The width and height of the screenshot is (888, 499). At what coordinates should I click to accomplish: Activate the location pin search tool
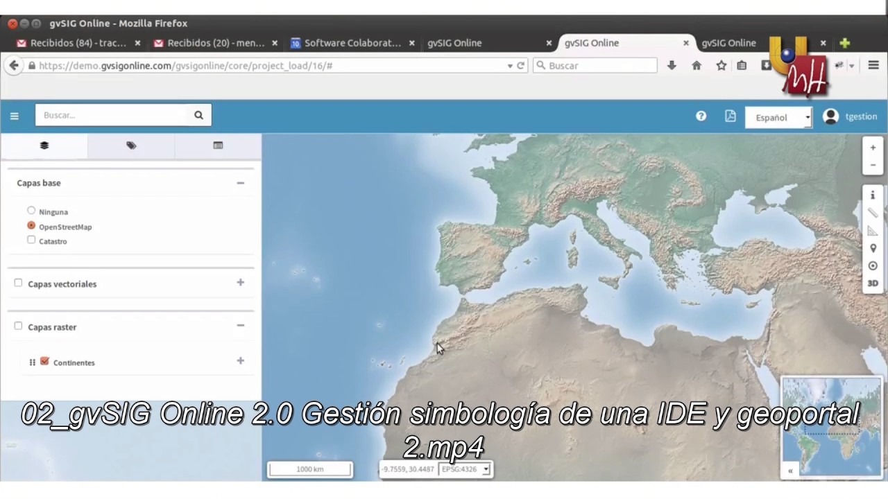pyautogui.click(x=873, y=248)
